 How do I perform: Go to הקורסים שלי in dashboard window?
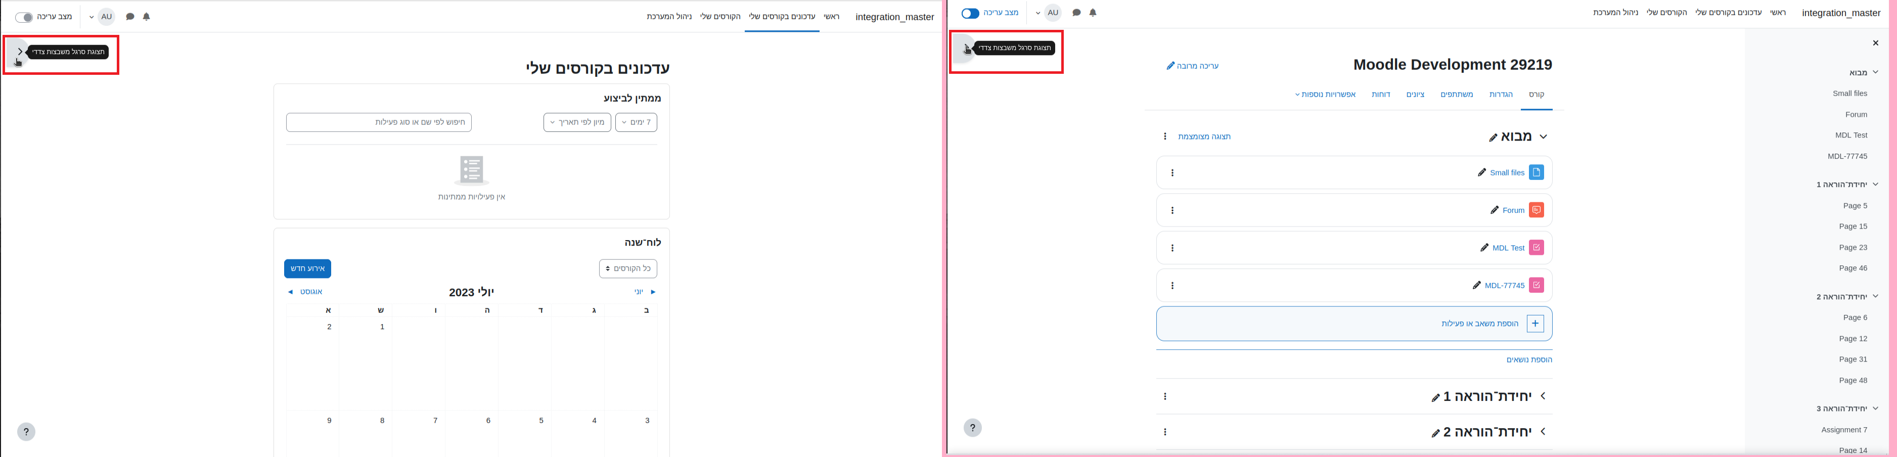click(720, 16)
